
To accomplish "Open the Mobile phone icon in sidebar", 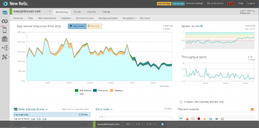I will [5, 30].
